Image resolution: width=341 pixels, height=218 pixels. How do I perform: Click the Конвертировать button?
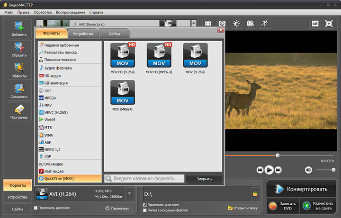[x=302, y=189]
